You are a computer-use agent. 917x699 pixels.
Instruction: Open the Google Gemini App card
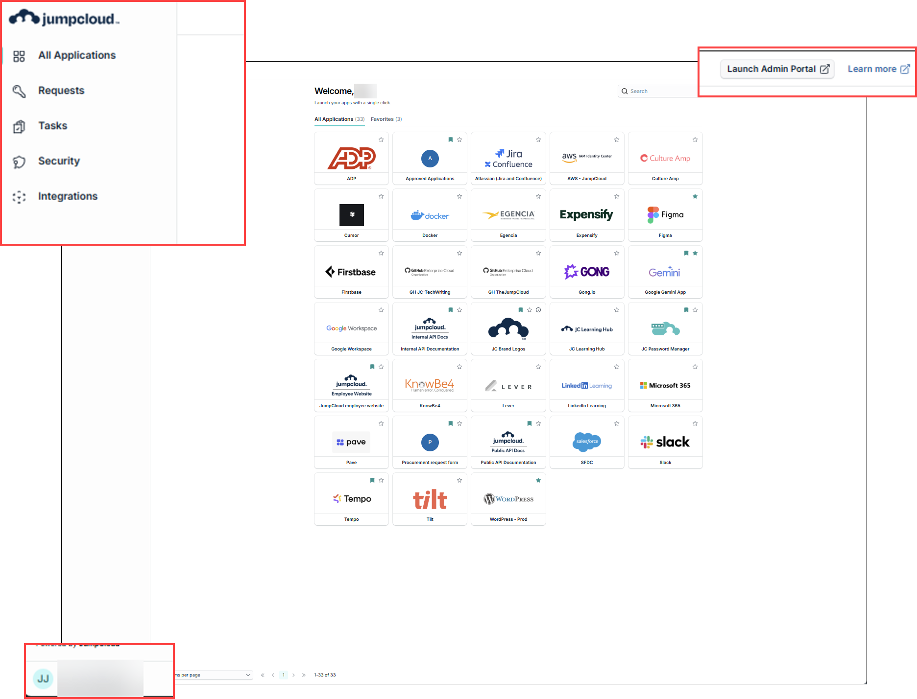pyautogui.click(x=665, y=272)
